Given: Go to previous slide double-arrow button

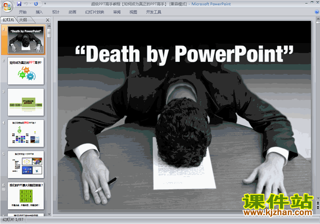Looking at the screenshot, I should coord(318,203).
